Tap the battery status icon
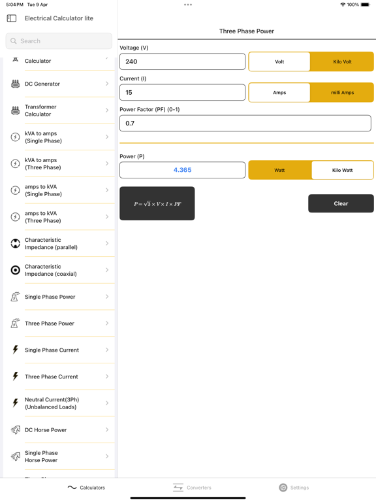Screen dimensions: 376x502 tap(365, 5)
